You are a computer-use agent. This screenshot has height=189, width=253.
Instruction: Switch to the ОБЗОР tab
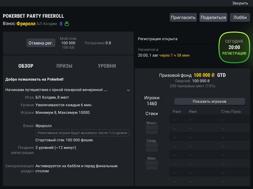coord(26,66)
